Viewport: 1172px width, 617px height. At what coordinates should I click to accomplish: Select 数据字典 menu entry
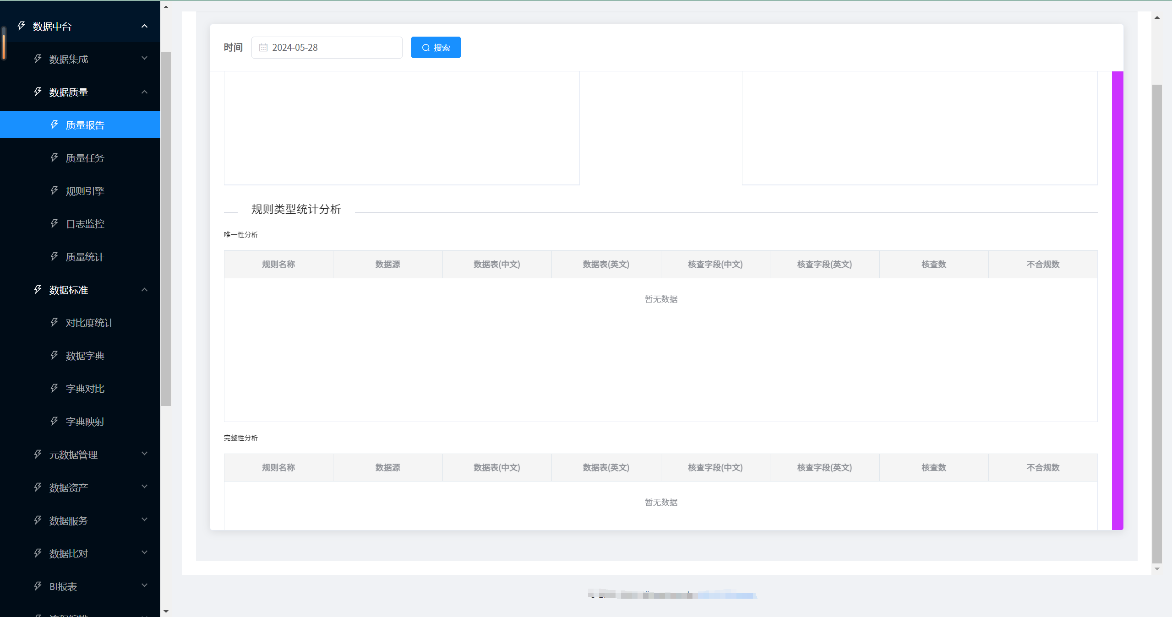tap(80, 356)
